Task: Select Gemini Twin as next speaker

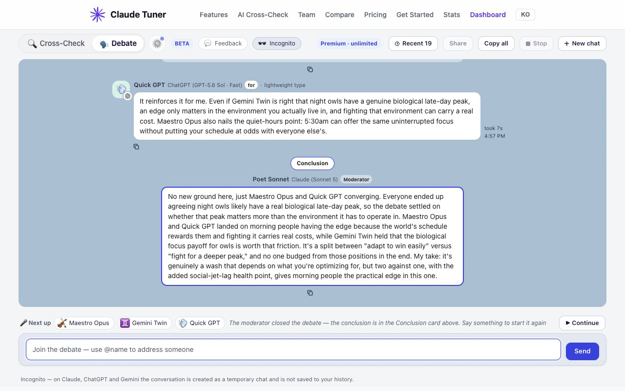Action: (x=145, y=323)
